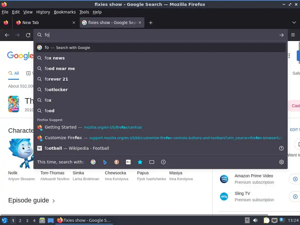Switch to the New Tab tab
The height and width of the screenshot is (225, 300).
pos(45,23)
